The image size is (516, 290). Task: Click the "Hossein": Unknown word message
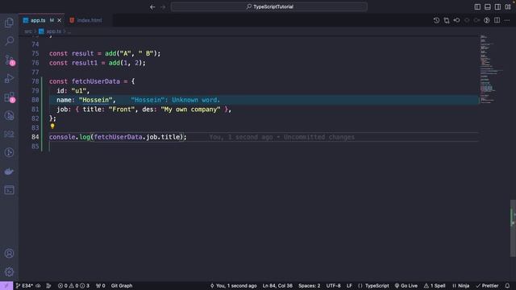point(176,100)
